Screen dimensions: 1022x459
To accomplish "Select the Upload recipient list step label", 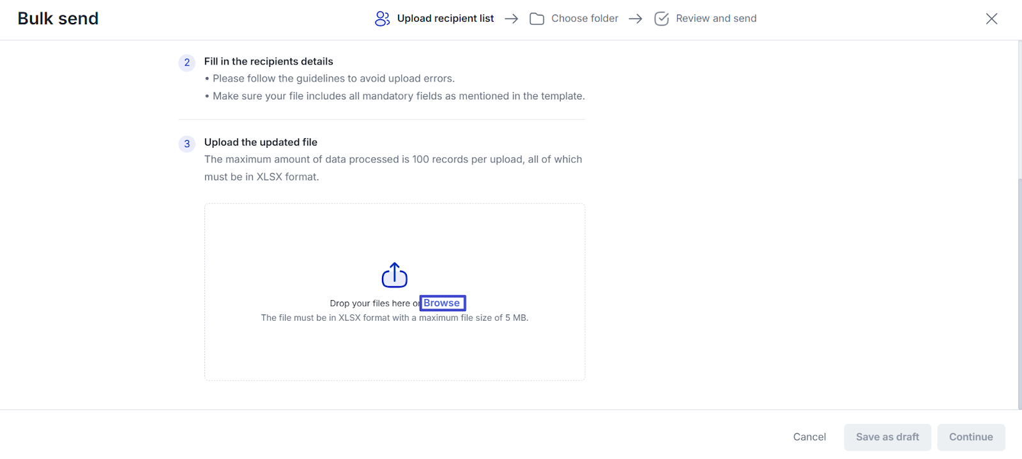I will coord(445,18).
